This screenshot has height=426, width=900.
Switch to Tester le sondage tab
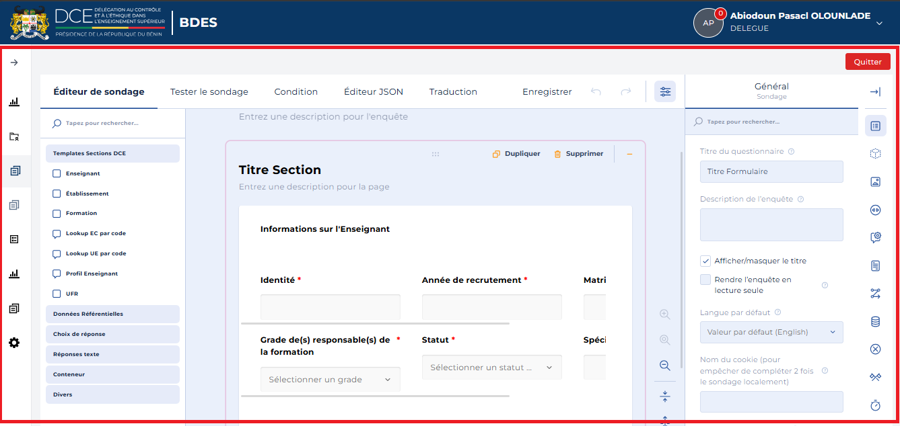pyautogui.click(x=209, y=92)
